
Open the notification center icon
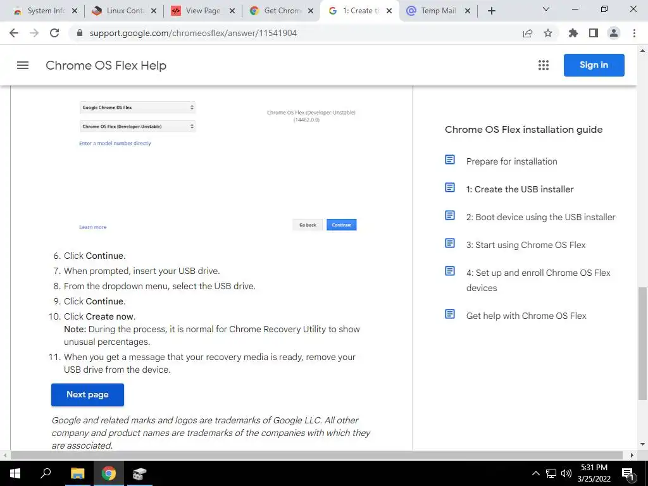(628, 474)
